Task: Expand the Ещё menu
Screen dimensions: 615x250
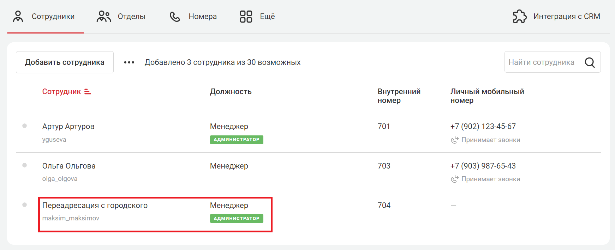Action: pos(267,17)
